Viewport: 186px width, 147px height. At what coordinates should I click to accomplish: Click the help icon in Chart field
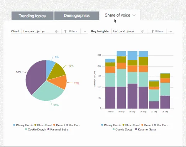[56, 32]
